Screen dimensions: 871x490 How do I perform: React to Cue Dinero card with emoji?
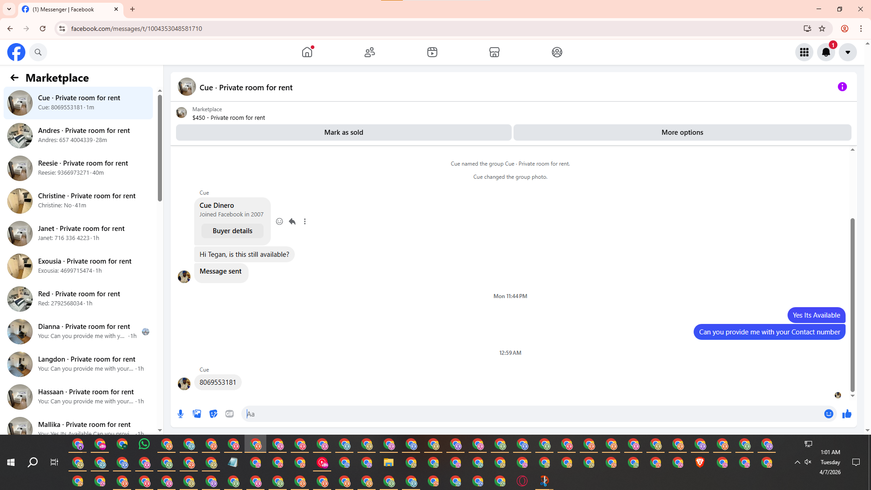coord(279,221)
